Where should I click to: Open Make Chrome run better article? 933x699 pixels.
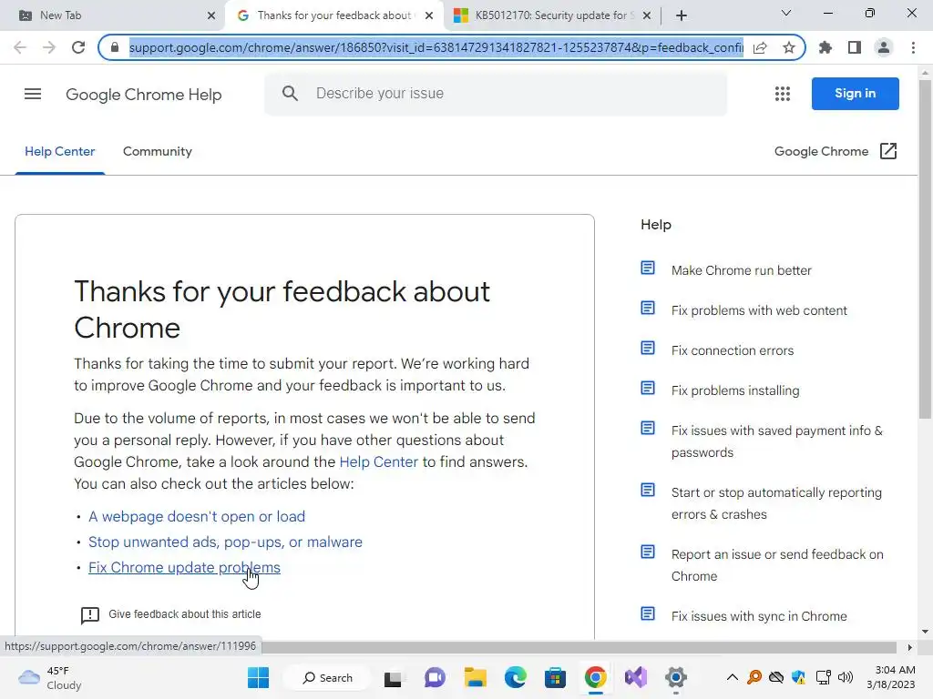741,270
